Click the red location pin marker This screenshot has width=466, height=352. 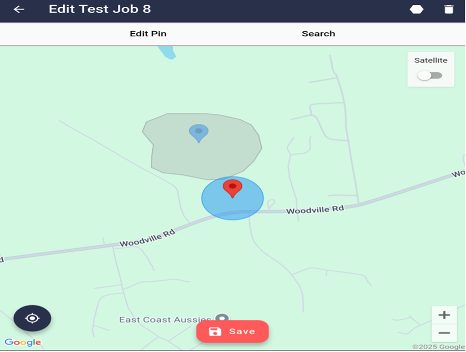click(x=232, y=188)
